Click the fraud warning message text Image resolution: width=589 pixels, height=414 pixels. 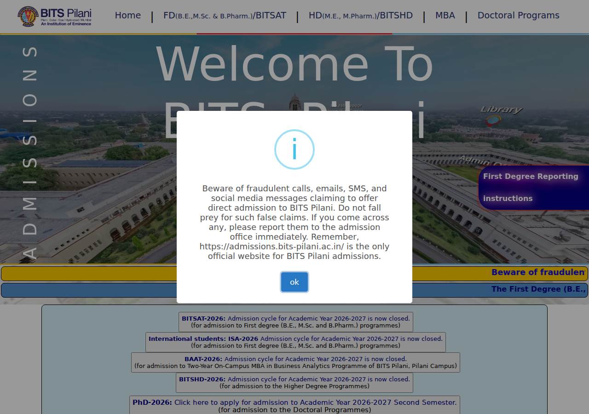(x=294, y=222)
